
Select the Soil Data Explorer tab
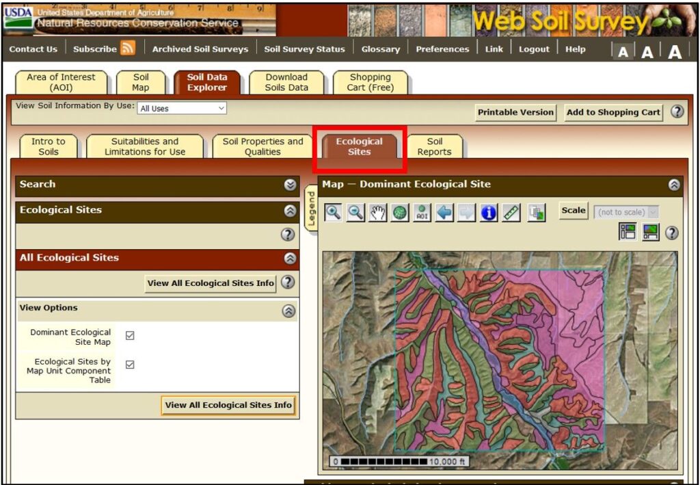coord(207,83)
